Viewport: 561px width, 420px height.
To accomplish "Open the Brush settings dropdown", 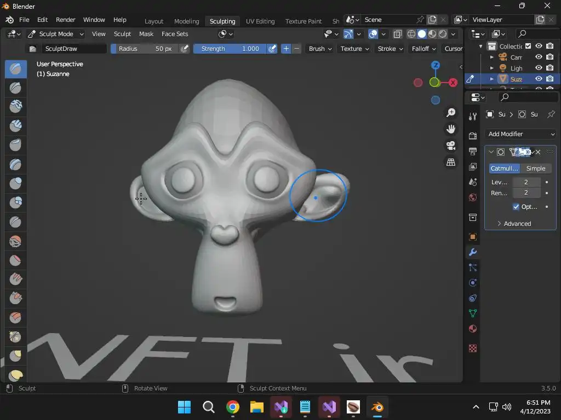I will 320,49.
